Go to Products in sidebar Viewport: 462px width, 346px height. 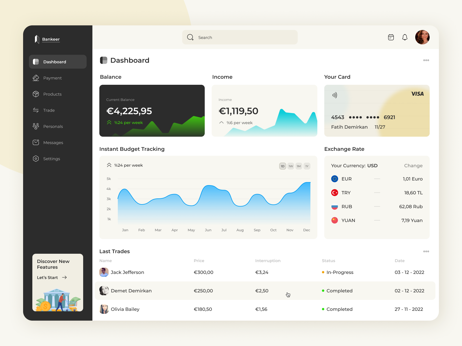52,94
